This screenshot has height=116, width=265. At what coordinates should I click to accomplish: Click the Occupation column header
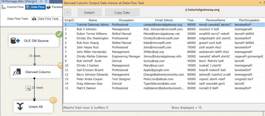[126, 20]
